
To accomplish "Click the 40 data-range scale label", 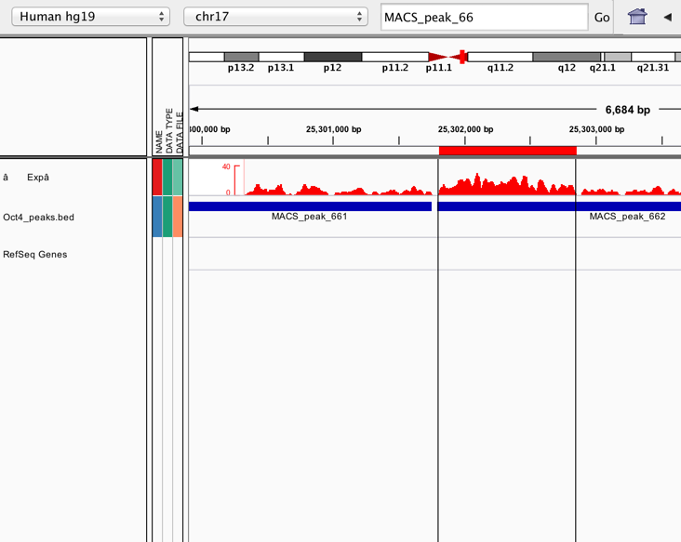I will coord(226,166).
